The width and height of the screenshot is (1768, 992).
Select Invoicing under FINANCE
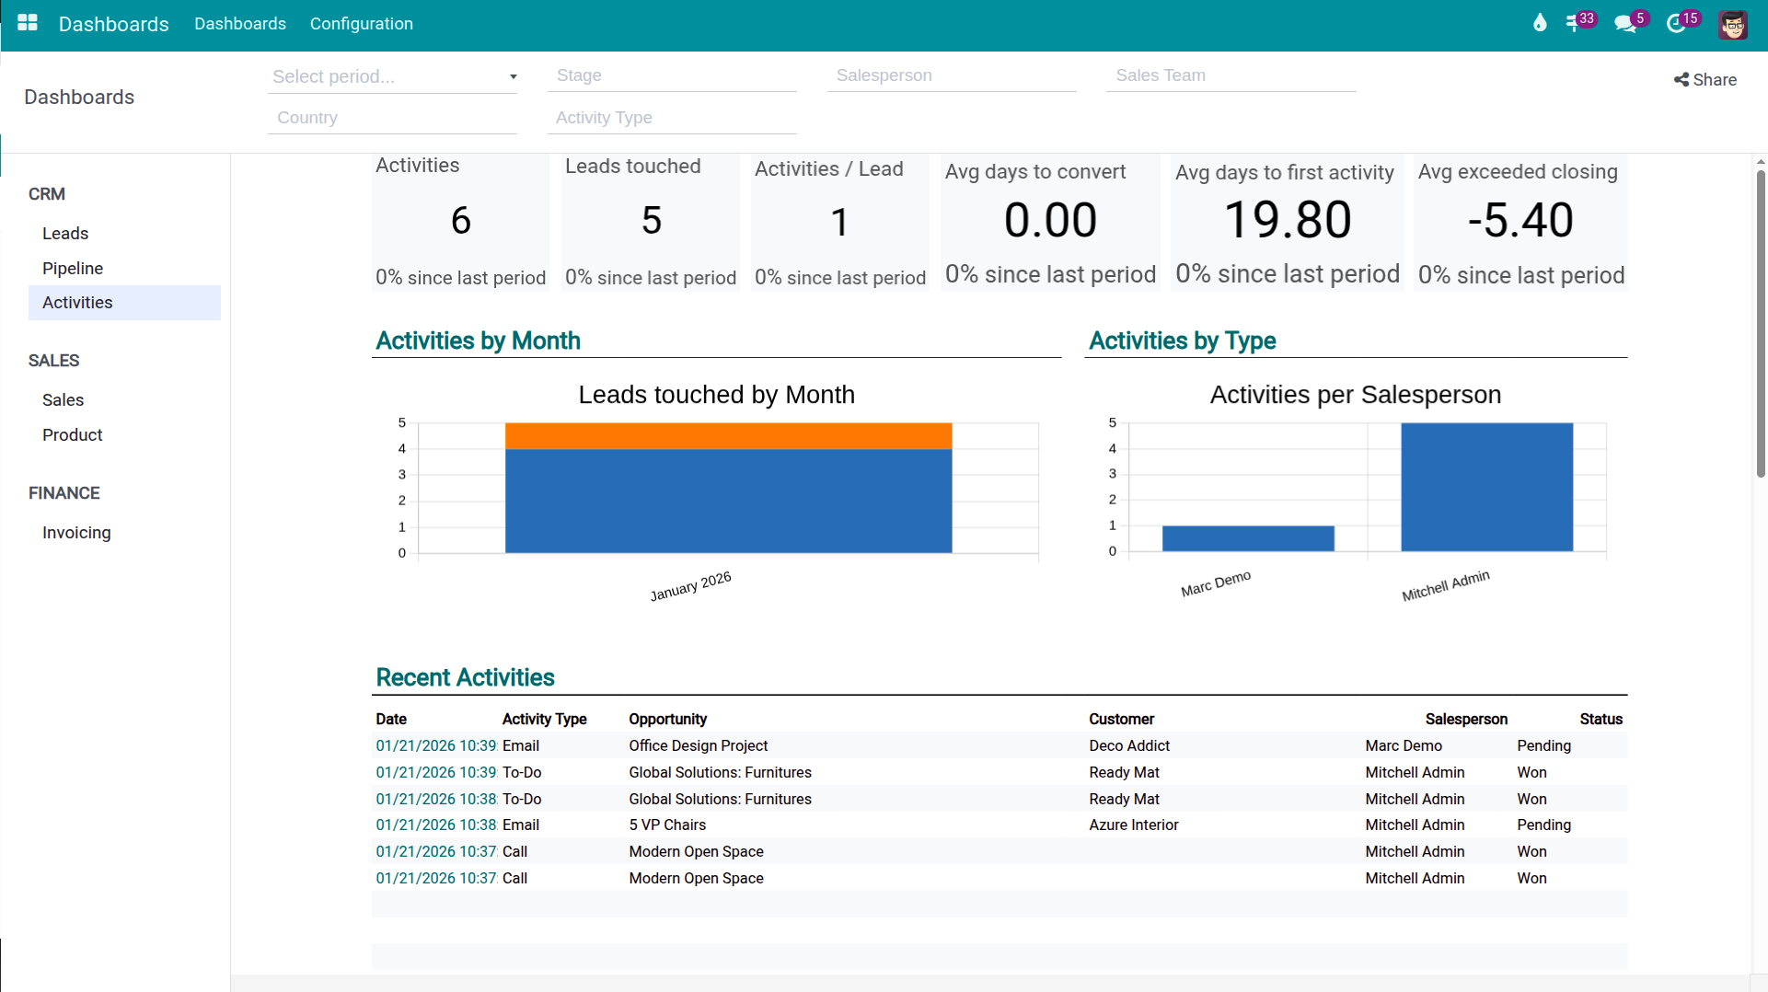point(76,532)
